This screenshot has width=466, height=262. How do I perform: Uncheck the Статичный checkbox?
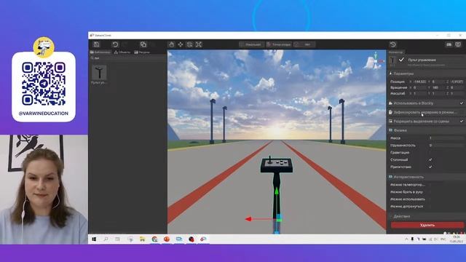[430, 160]
